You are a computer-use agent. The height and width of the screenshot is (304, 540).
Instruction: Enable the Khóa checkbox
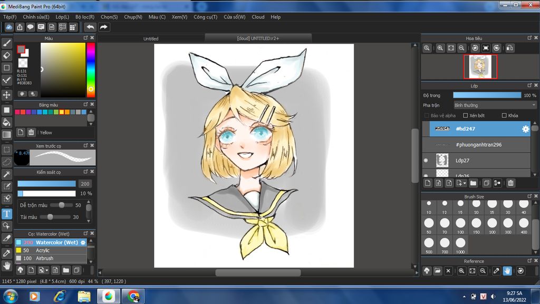(x=504, y=116)
